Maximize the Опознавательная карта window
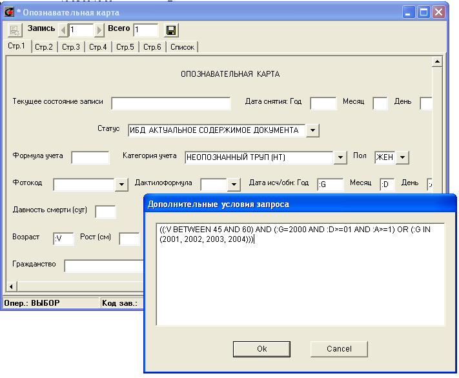The image size is (459, 378). [x=423, y=12]
